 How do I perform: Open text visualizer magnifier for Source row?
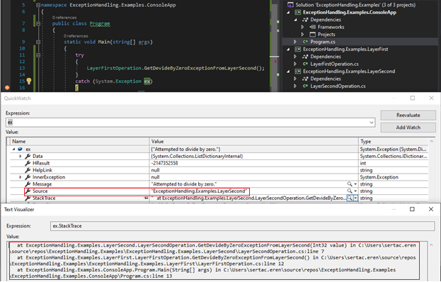349,191
